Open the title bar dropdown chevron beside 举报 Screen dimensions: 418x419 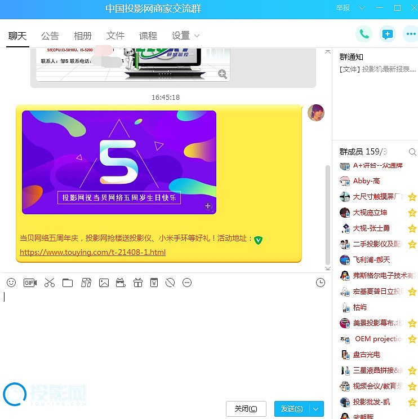tap(362, 8)
